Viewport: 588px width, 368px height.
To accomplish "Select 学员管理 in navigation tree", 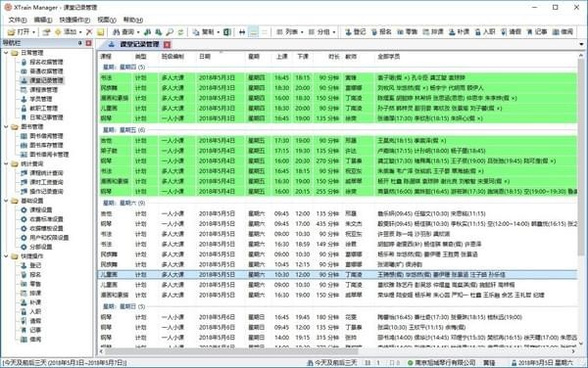I will coord(41,99).
